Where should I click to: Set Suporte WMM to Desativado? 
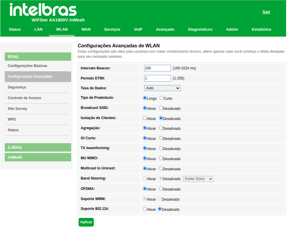tap(160, 199)
